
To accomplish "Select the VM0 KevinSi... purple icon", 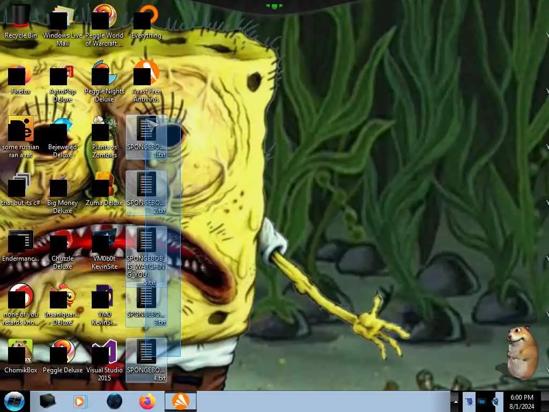I will 105,305.
